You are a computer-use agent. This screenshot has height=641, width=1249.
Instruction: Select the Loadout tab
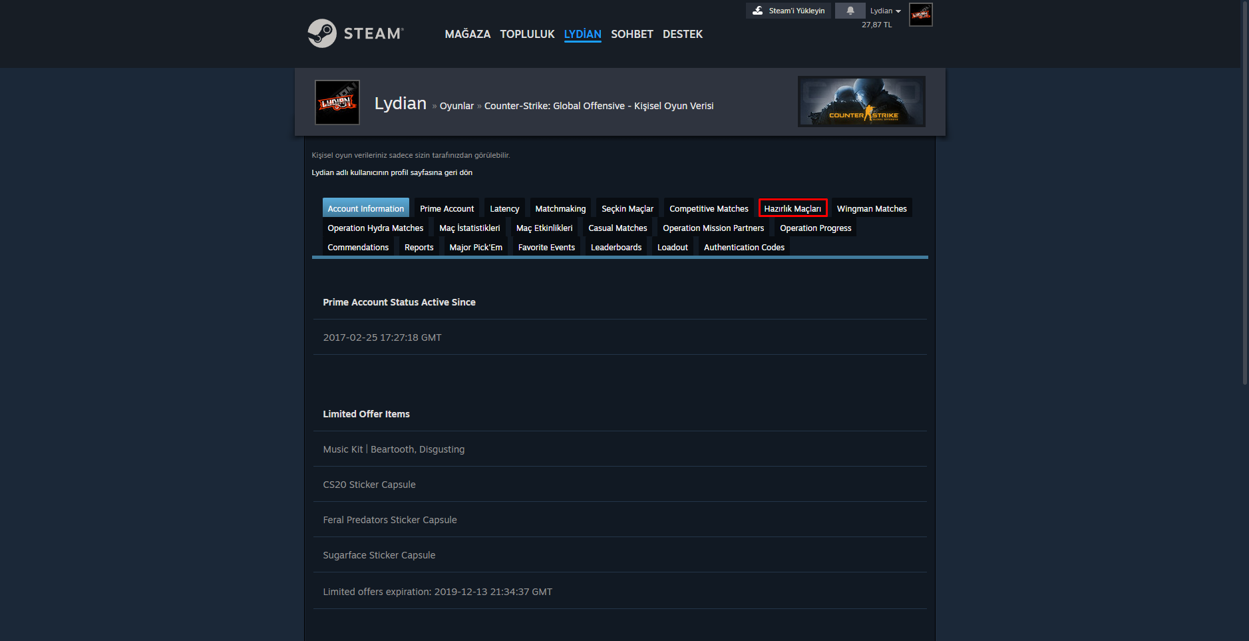point(672,246)
